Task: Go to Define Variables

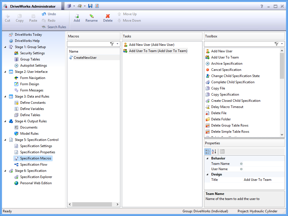Action: coord(32,109)
